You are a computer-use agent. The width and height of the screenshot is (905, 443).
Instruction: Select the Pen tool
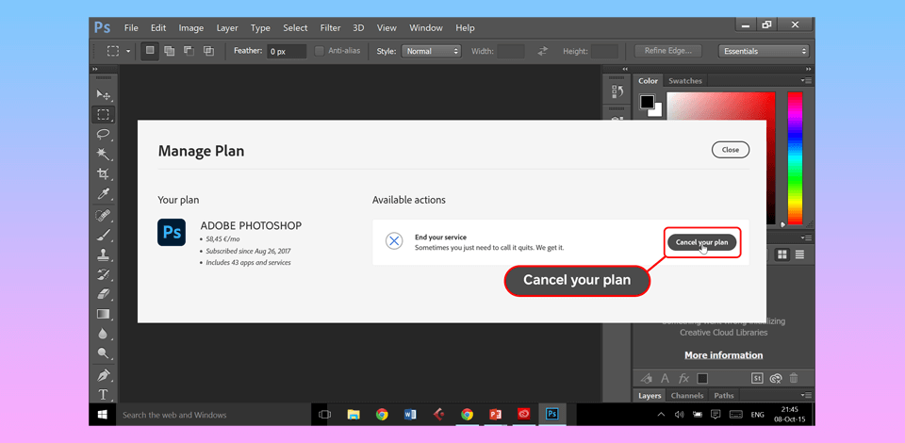[x=104, y=375]
